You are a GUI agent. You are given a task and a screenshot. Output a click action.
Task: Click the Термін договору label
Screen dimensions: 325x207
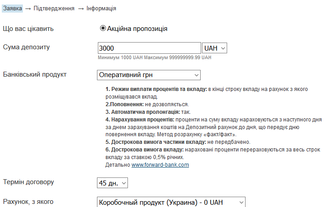pyautogui.click(x=28, y=182)
